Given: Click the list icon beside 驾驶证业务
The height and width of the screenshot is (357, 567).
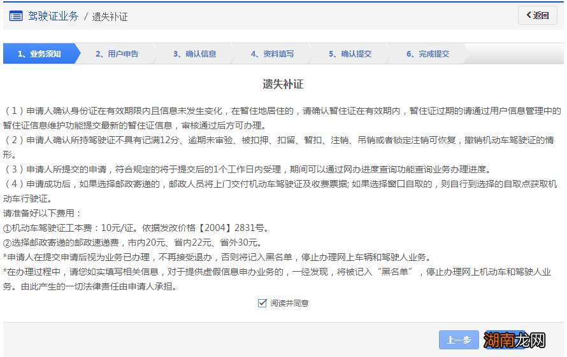Looking at the screenshot, I should (x=16, y=16).
